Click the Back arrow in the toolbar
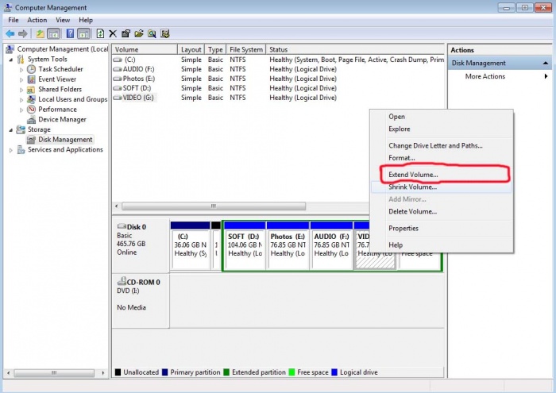The image size is (556, 393). (x=10, y=34)
